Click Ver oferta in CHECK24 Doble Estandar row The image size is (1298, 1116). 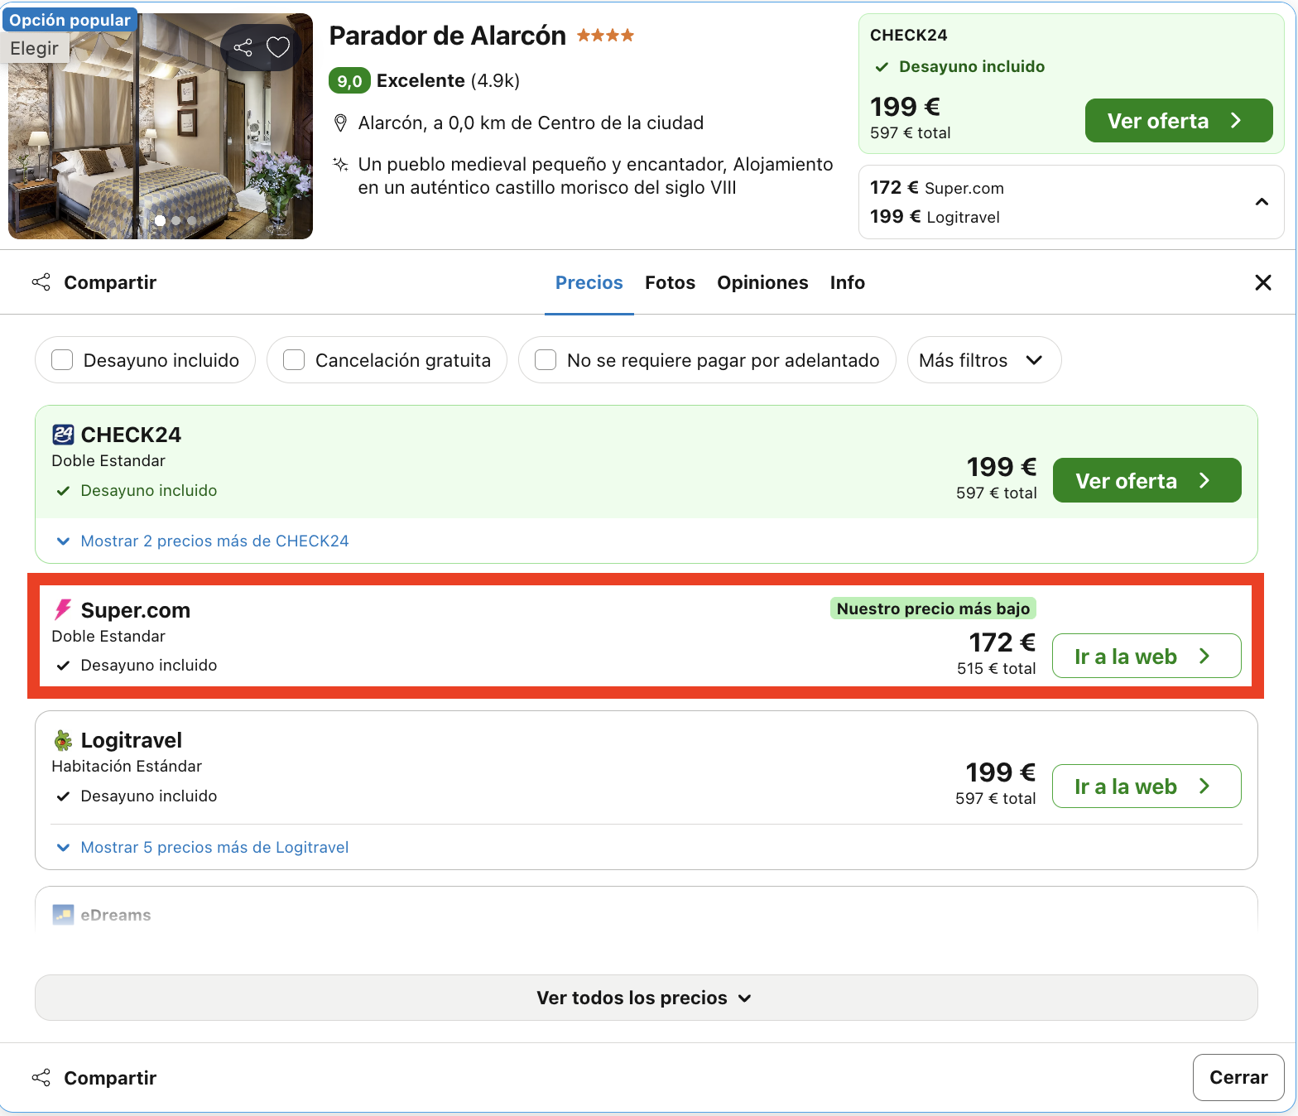[1147, 480]
